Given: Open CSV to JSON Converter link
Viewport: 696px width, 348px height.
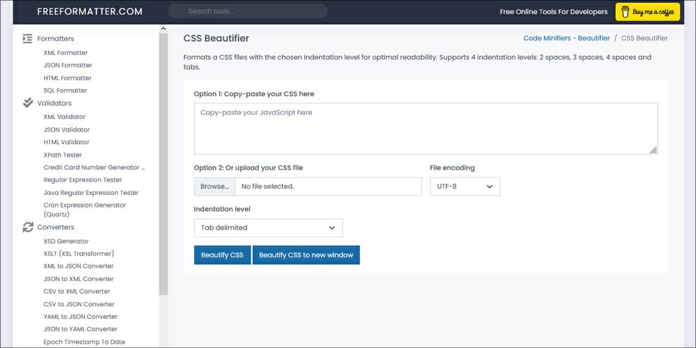Looking at the screenshot, I should coord(79,304).
